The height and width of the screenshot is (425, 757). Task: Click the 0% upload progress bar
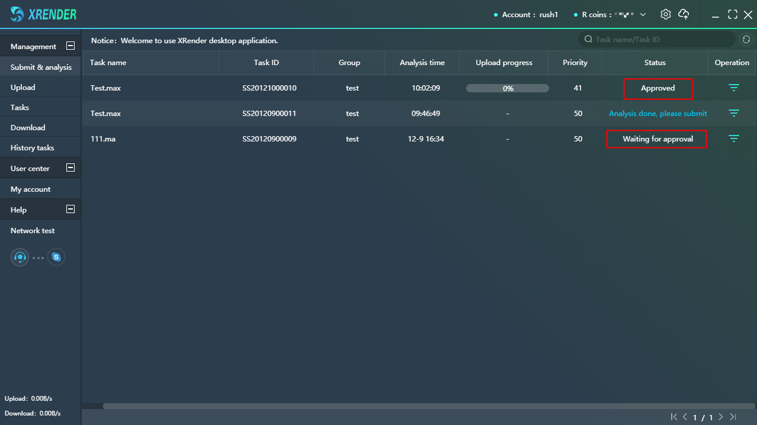[x=507, y=88]
